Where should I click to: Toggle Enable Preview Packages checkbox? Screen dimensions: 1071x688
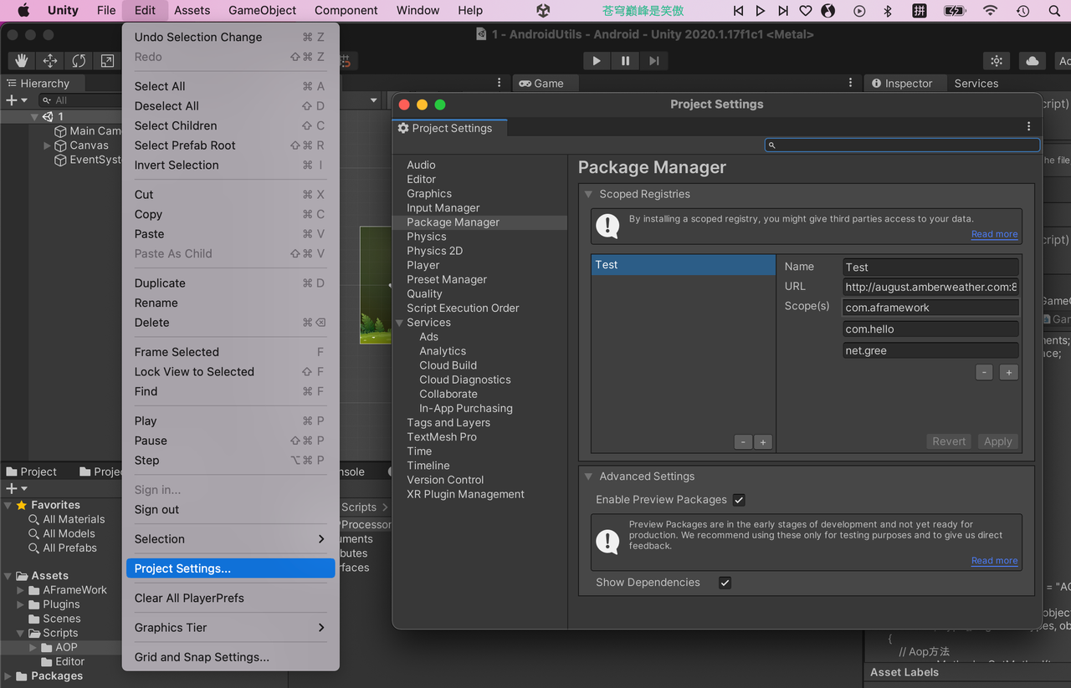pos(739,500)
